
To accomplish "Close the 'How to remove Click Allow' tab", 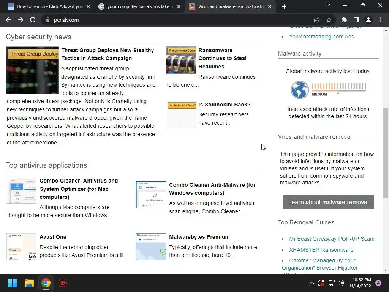I will pos(88,6).
